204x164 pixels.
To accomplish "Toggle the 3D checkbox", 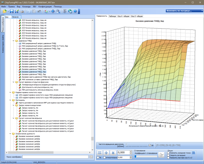I will (x=150, y=145).
